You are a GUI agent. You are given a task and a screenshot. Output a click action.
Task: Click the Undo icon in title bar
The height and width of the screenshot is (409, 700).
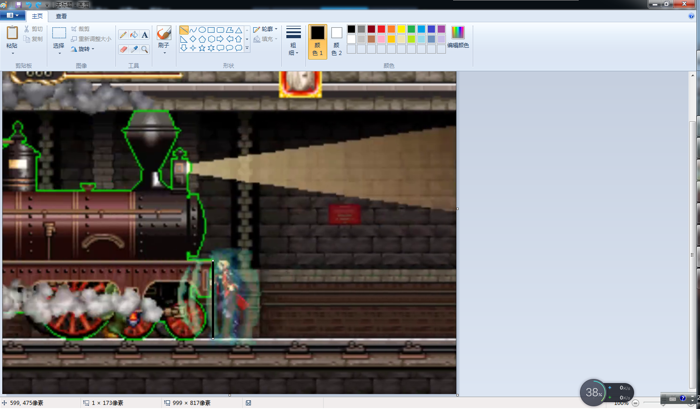pyautogui.click(x=28, y=5)
